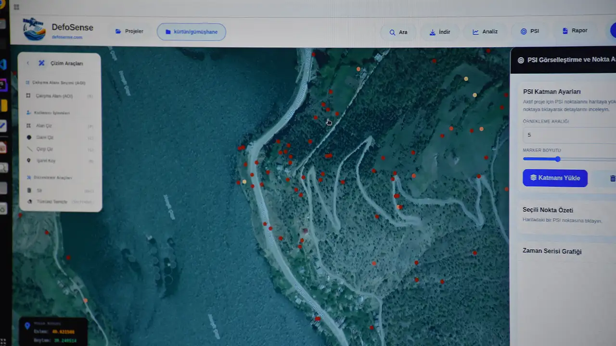
Task: Open the Analiz chart menu
Action: point(485,32)
